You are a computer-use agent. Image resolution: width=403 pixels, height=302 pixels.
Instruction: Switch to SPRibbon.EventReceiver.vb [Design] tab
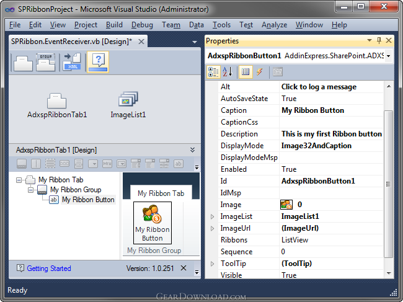[72, 42]
